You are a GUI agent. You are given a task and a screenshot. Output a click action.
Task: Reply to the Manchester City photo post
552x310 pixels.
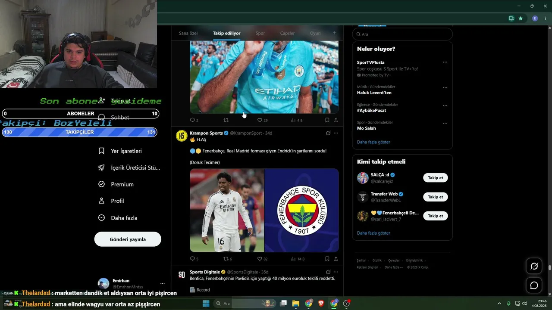(192, 120)
